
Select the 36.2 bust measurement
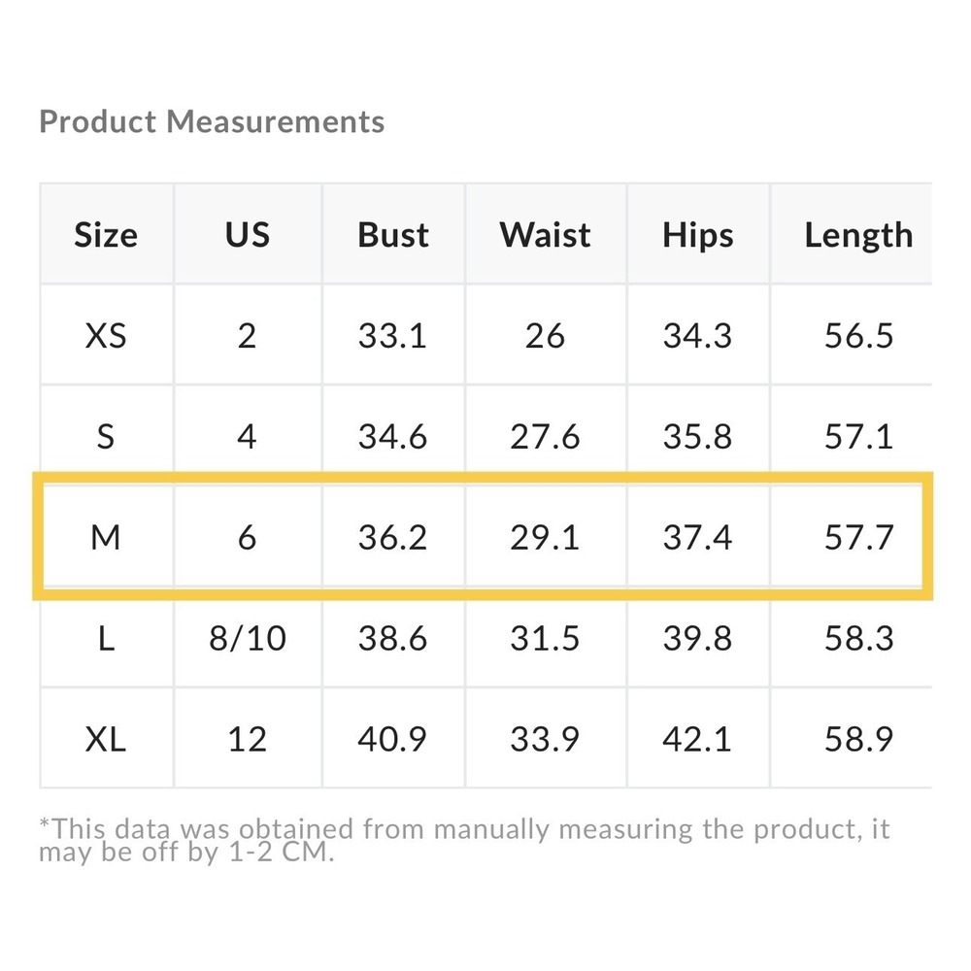(x=393, y=537)
